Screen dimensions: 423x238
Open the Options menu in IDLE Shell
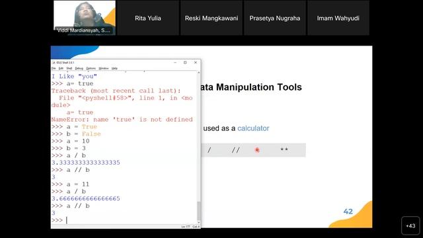(91, 68)
